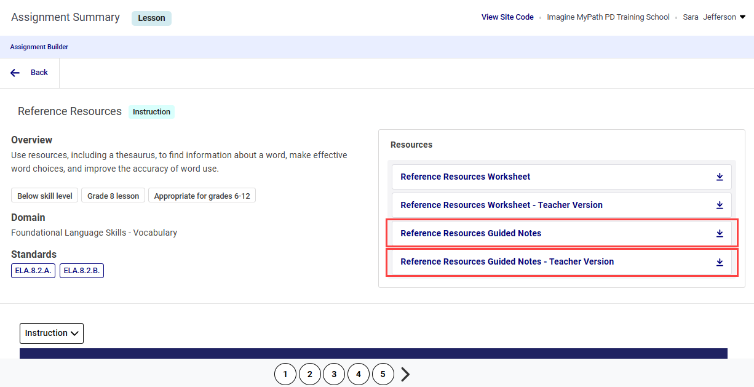This screenshot has height=387, width=754.
Task: Download Worksheet - Teacher Version via arrow icon
Action: coord(720,205)
